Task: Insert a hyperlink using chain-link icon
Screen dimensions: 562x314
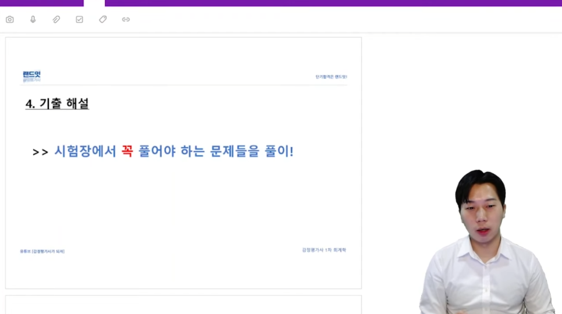Action: [126, 19]
